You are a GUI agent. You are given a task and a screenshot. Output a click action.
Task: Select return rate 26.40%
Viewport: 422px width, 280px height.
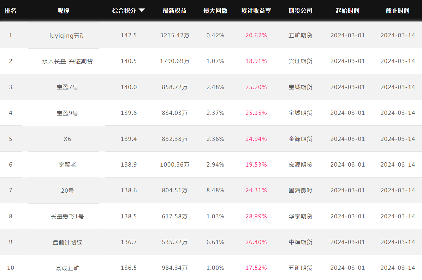tap(256, 242)
